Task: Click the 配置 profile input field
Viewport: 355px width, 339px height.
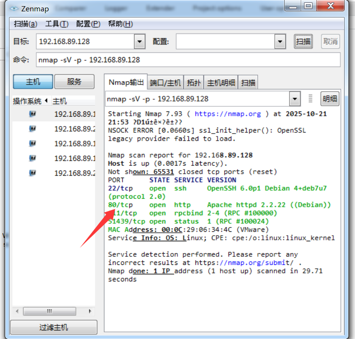Action: (226, 42)
